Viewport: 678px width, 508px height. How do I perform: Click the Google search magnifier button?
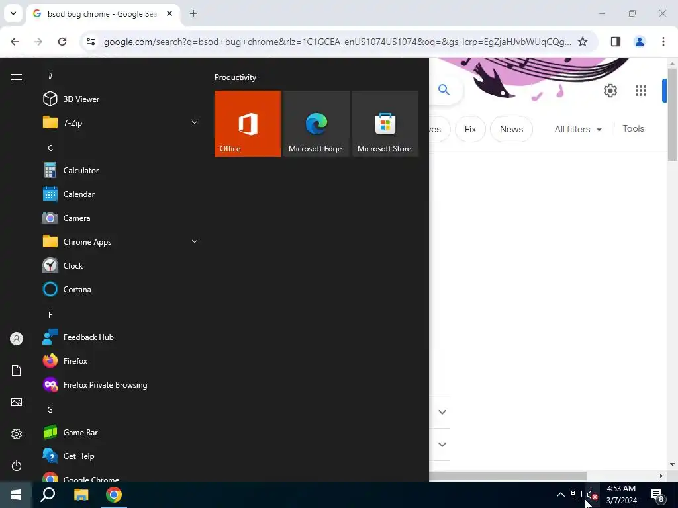444,90
